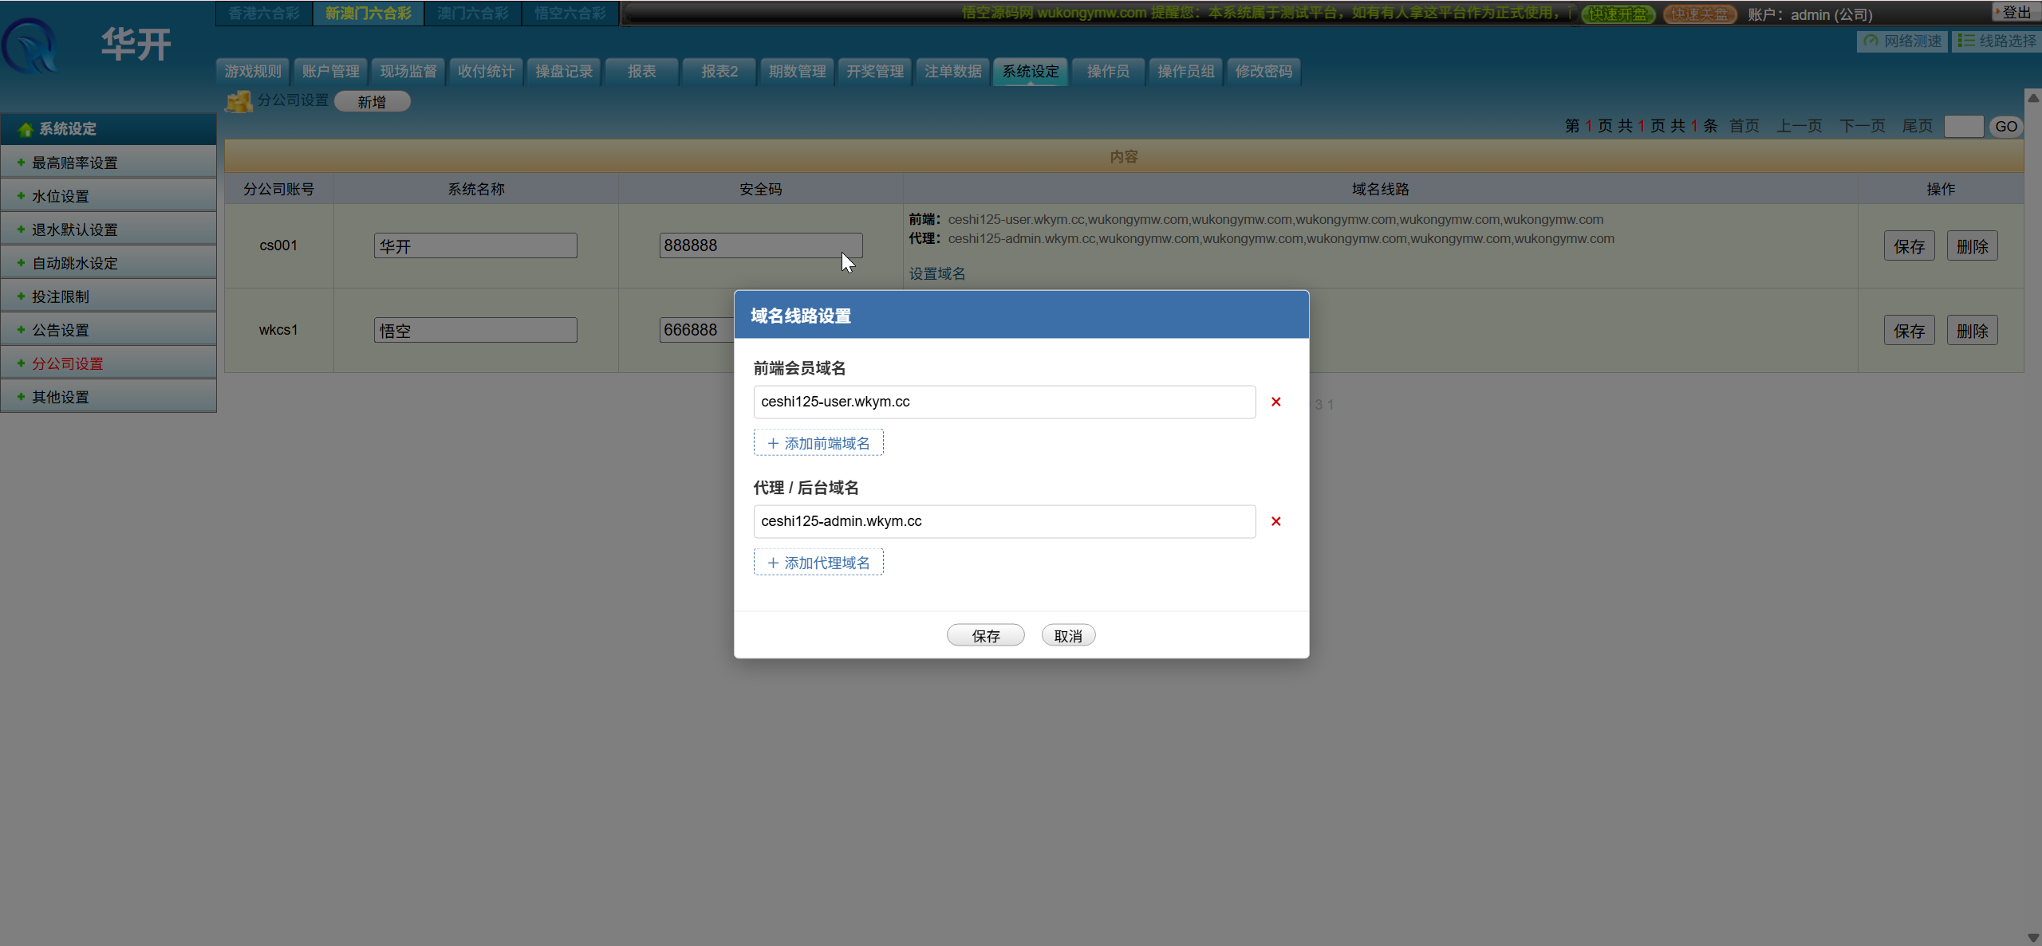The image size is (2042, 946).
Task: Switch to 新澳门六合彩 lottery tab
Action: (369, 14)
